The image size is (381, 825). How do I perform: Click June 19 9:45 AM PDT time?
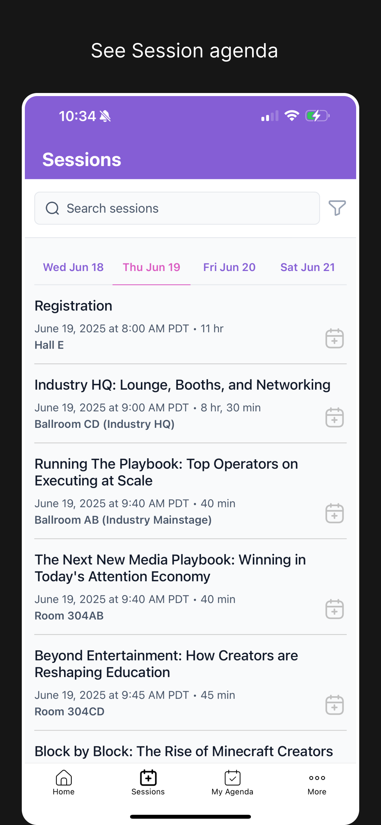point(112,695)
